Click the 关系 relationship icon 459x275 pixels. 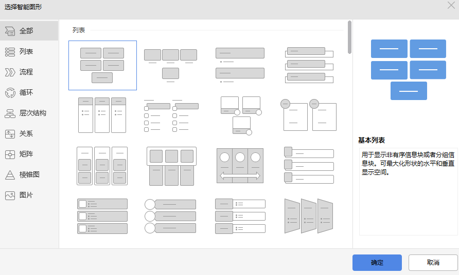pos(10,134)
